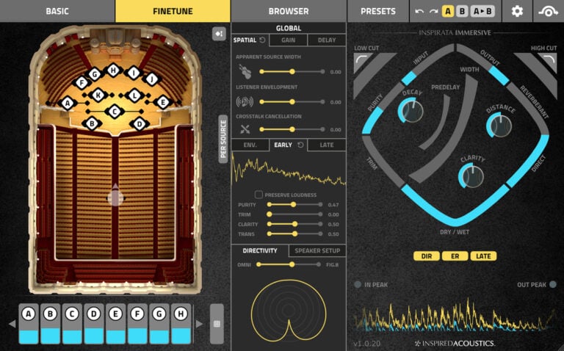This screenshot has width=564, height=351.
Task: Select source L on the stage
Action: [x=135, y=95]
